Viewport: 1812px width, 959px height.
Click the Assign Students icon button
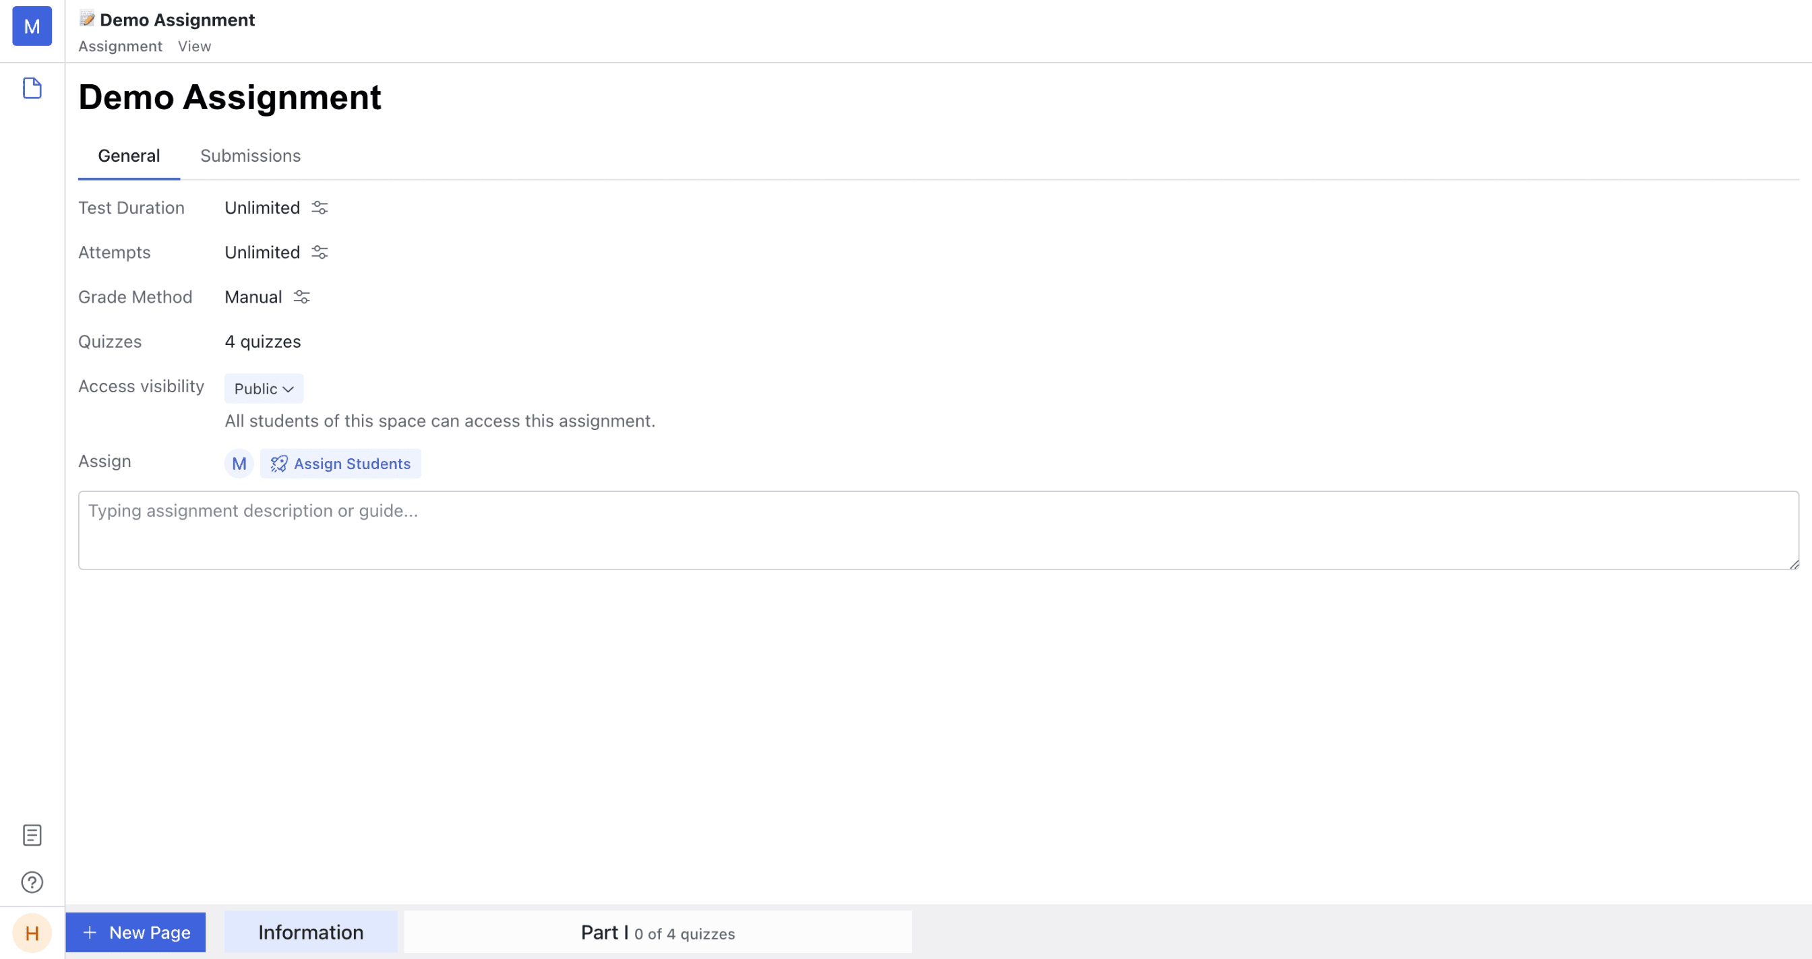coord(277,463)
